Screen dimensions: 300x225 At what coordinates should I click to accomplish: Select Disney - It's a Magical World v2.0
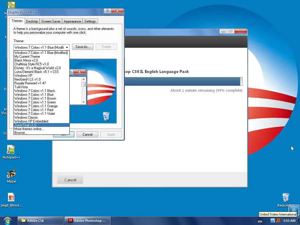(x=41, y=68)
